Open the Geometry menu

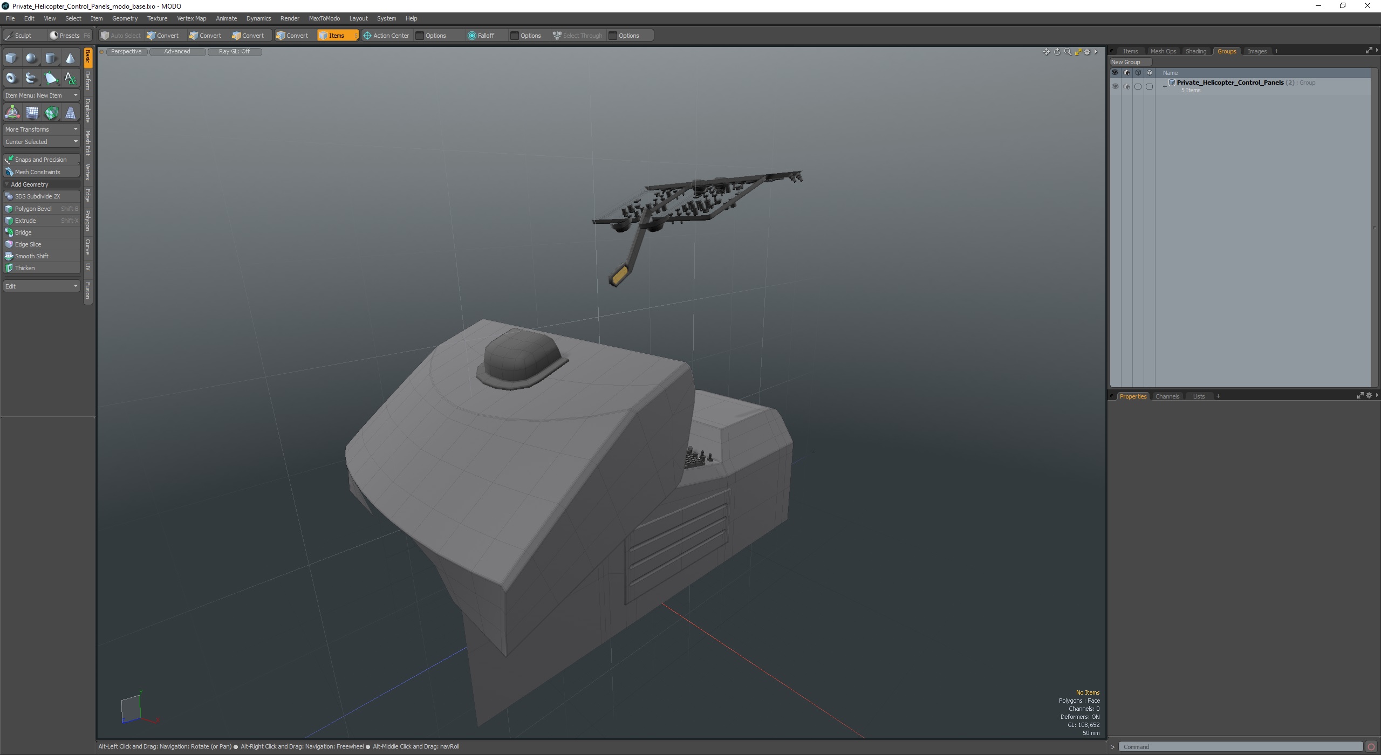[x=125, y=18]
